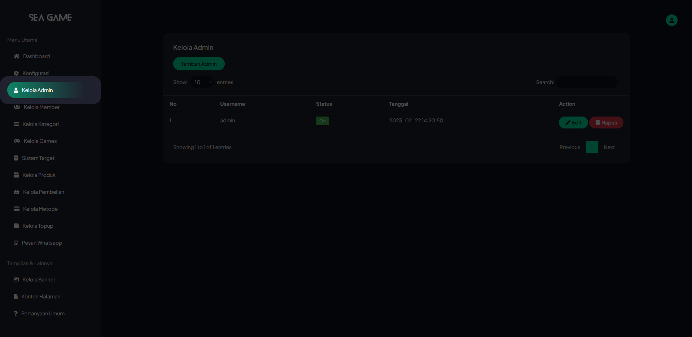Click the Kelola Kategori list icon
The height and width of the screenshot is (337, 692).
tap(16, 124)
